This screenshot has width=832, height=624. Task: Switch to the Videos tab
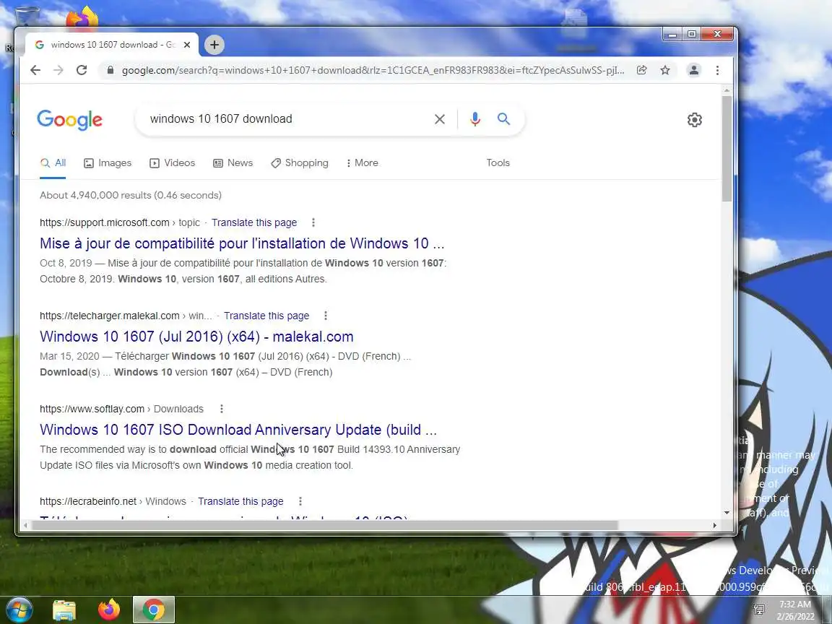pyautogui.click(x=173, y=163)
